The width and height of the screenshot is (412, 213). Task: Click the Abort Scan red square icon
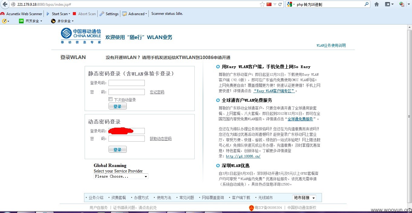74,14
